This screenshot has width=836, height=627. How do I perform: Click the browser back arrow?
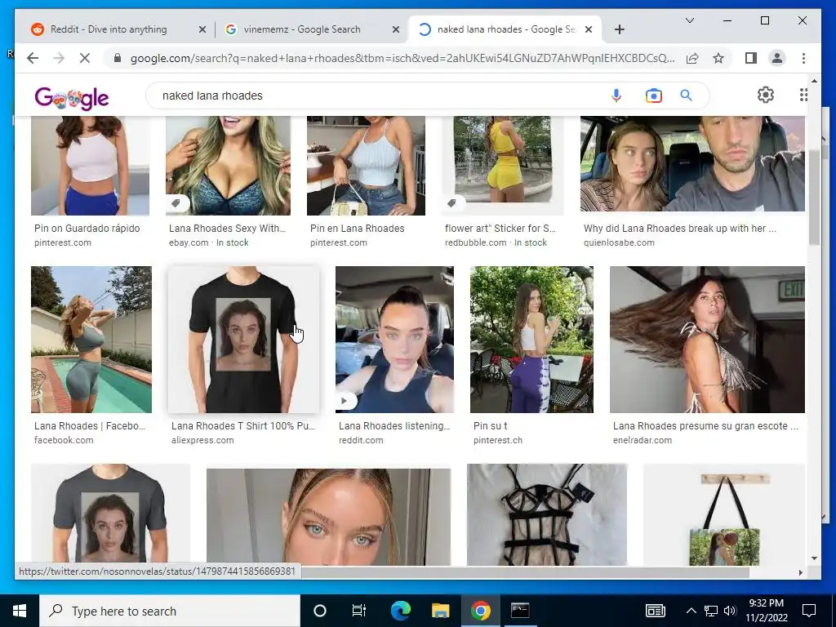[33, 58]
